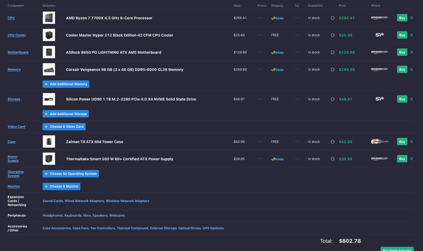This screenshot has width=423, height=251.
Task: Open gear icon in CPU Cooler row
Action: pyautogui.click(x=333, y=35)
